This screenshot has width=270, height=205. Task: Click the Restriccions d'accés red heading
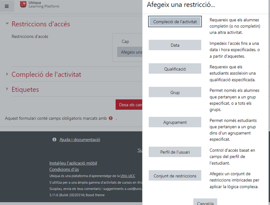coord(41,24)
